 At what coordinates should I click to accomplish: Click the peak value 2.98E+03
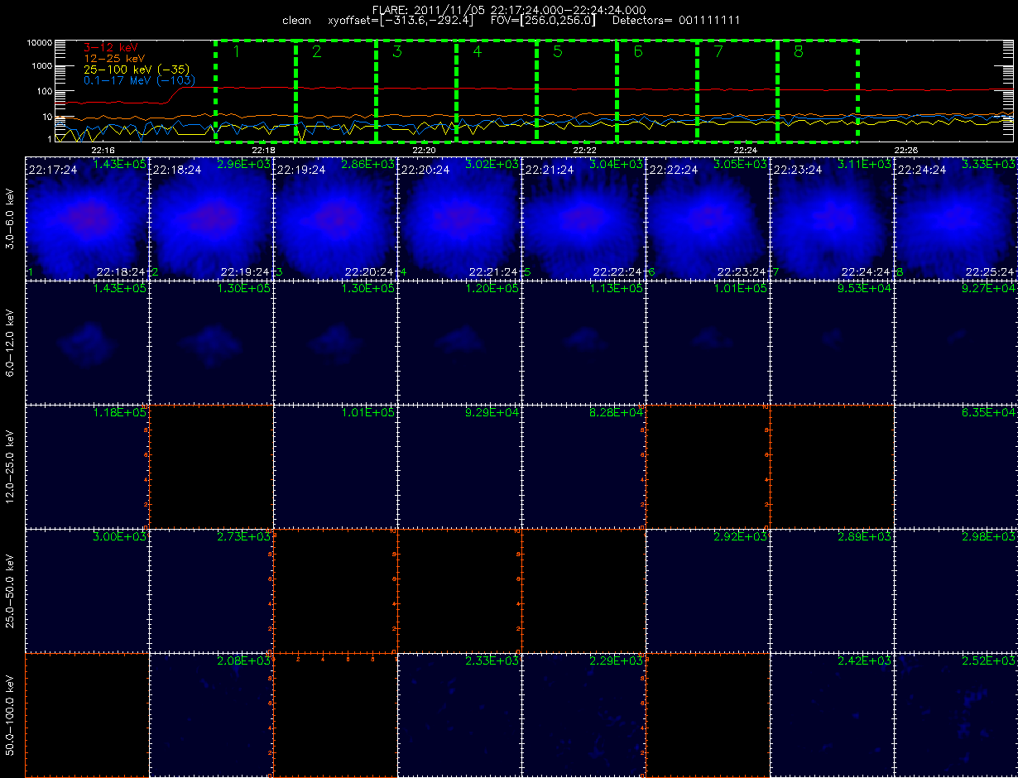point(989,537)
